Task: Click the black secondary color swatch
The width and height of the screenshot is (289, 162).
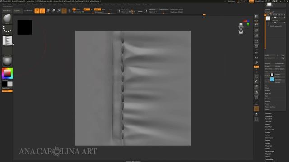Action: point(5,84)
